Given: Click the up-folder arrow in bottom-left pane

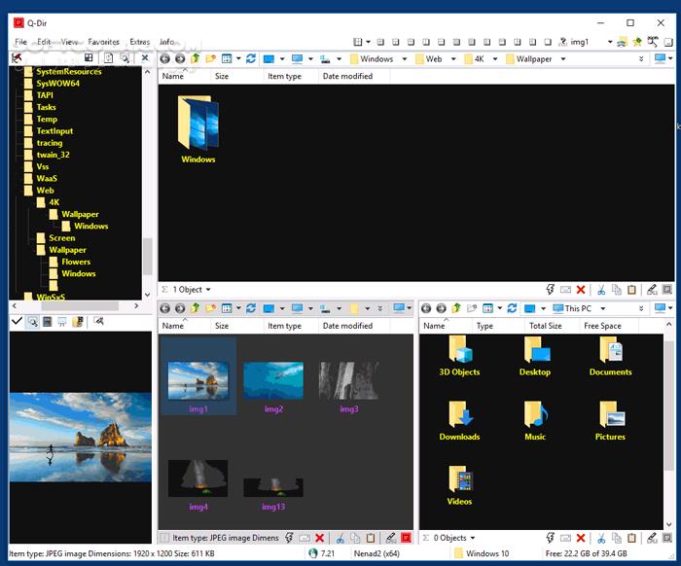Looking at the screenshot, I should coord(196,308).
